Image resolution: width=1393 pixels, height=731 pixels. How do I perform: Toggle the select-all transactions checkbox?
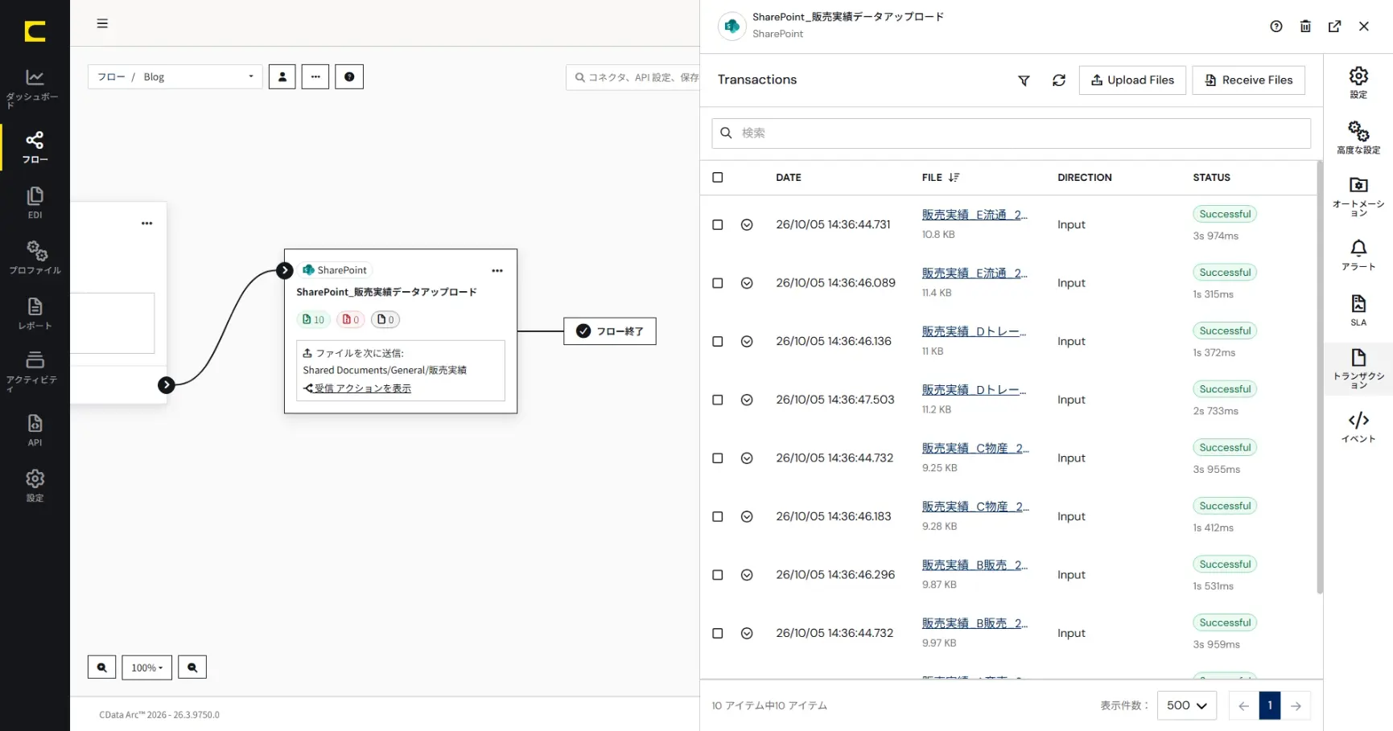point(718,178)
